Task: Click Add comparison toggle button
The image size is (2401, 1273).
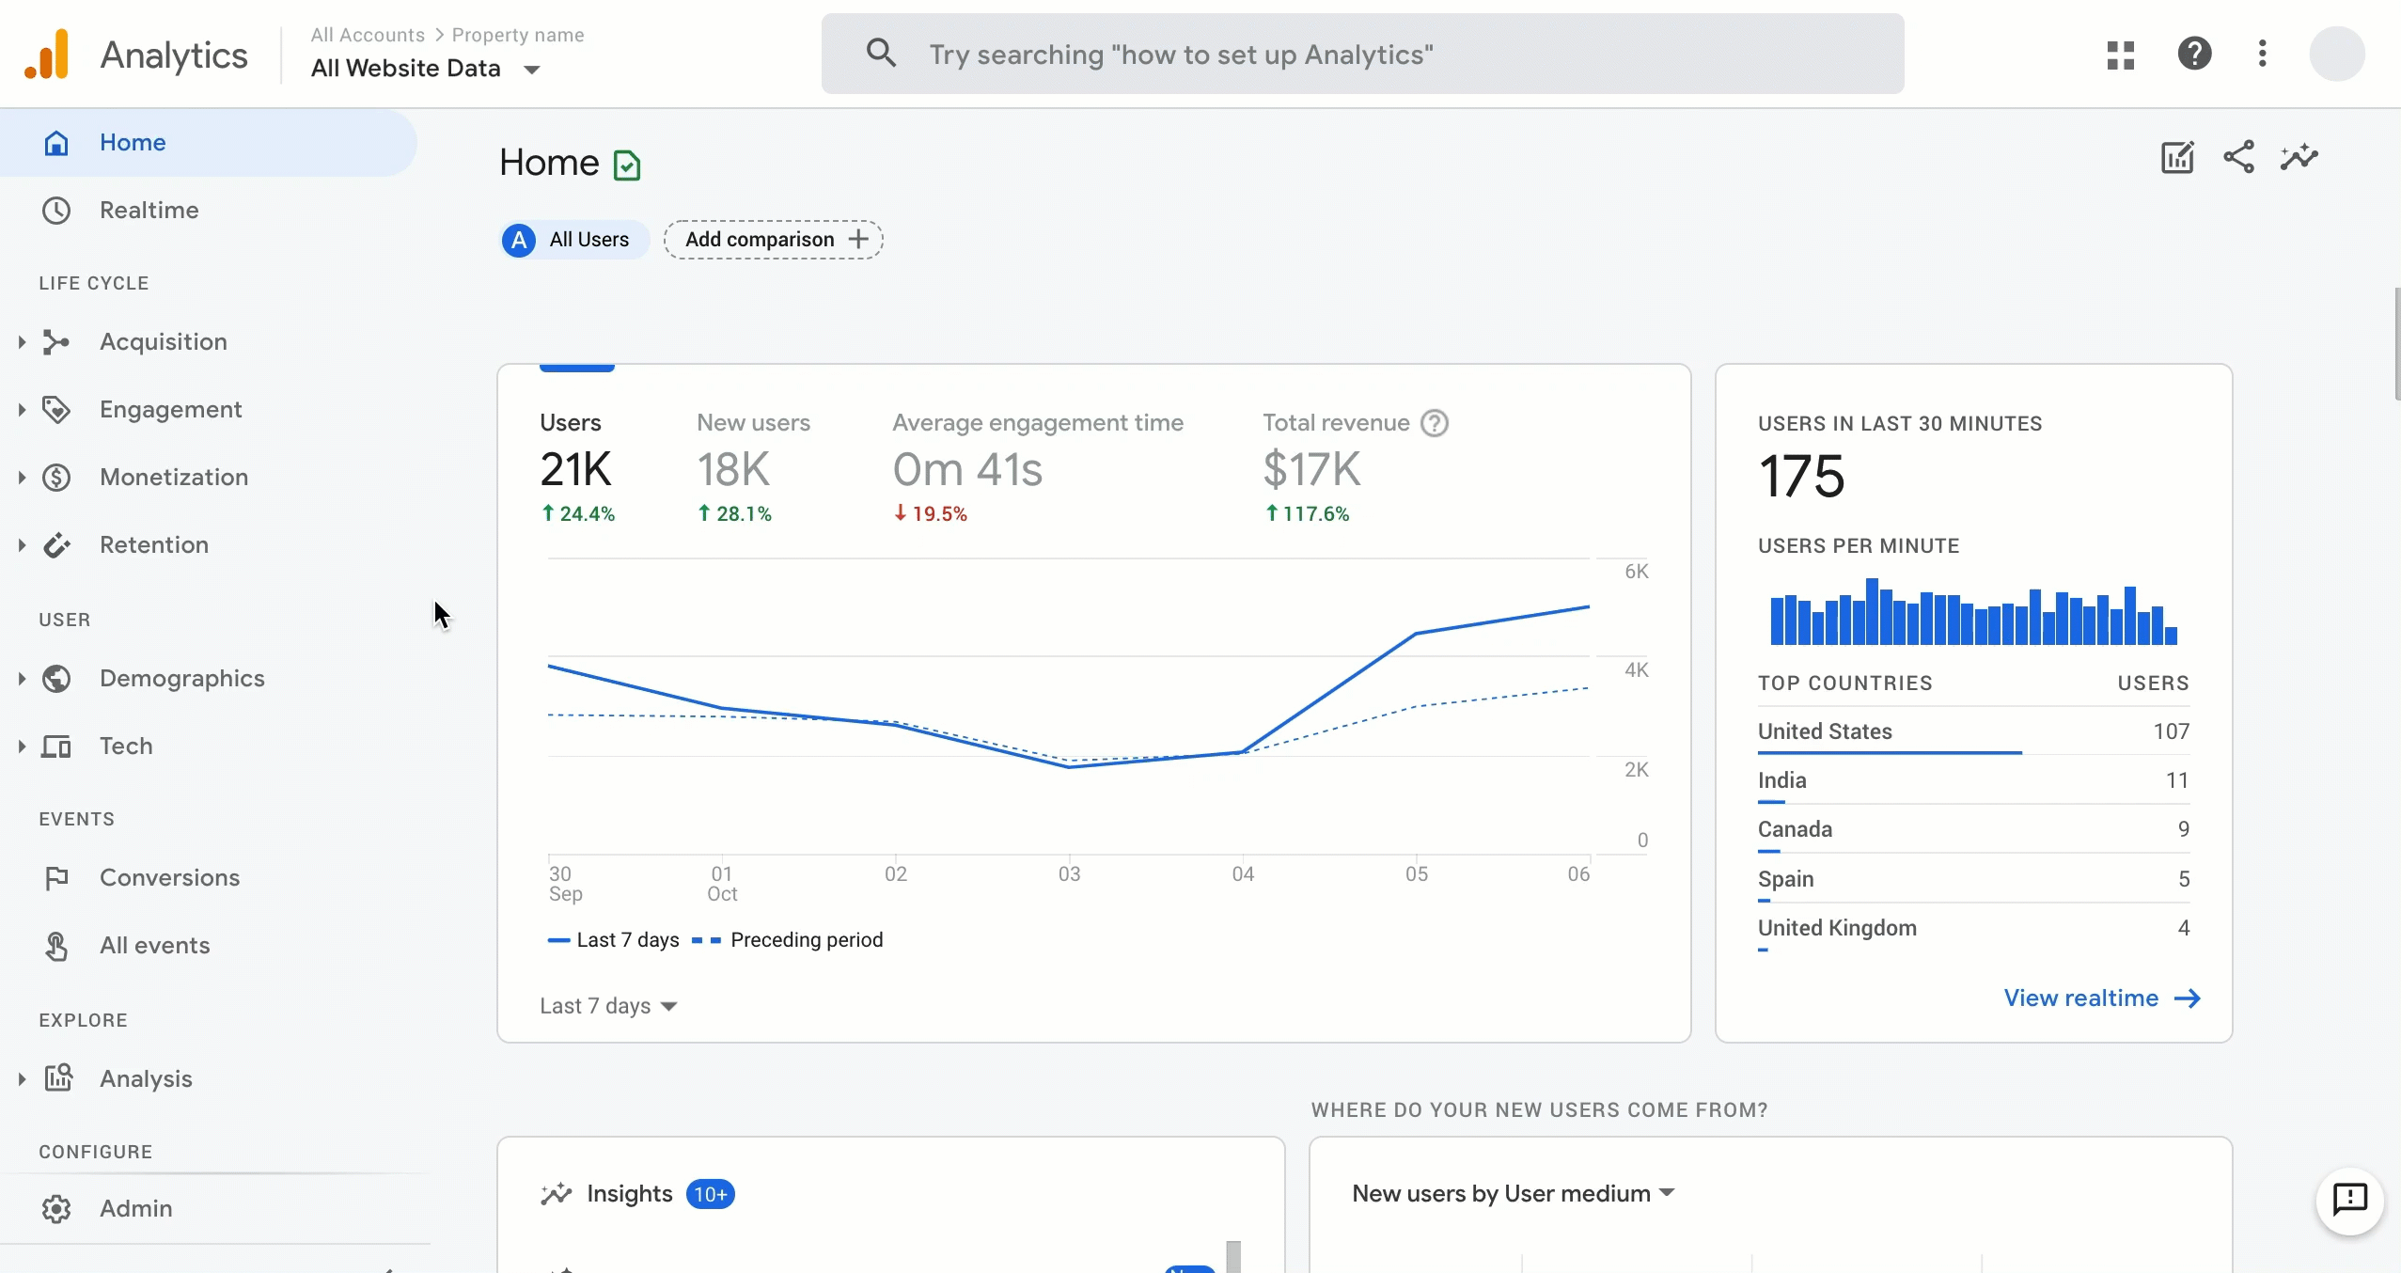Action: click(x=775, y=238)
